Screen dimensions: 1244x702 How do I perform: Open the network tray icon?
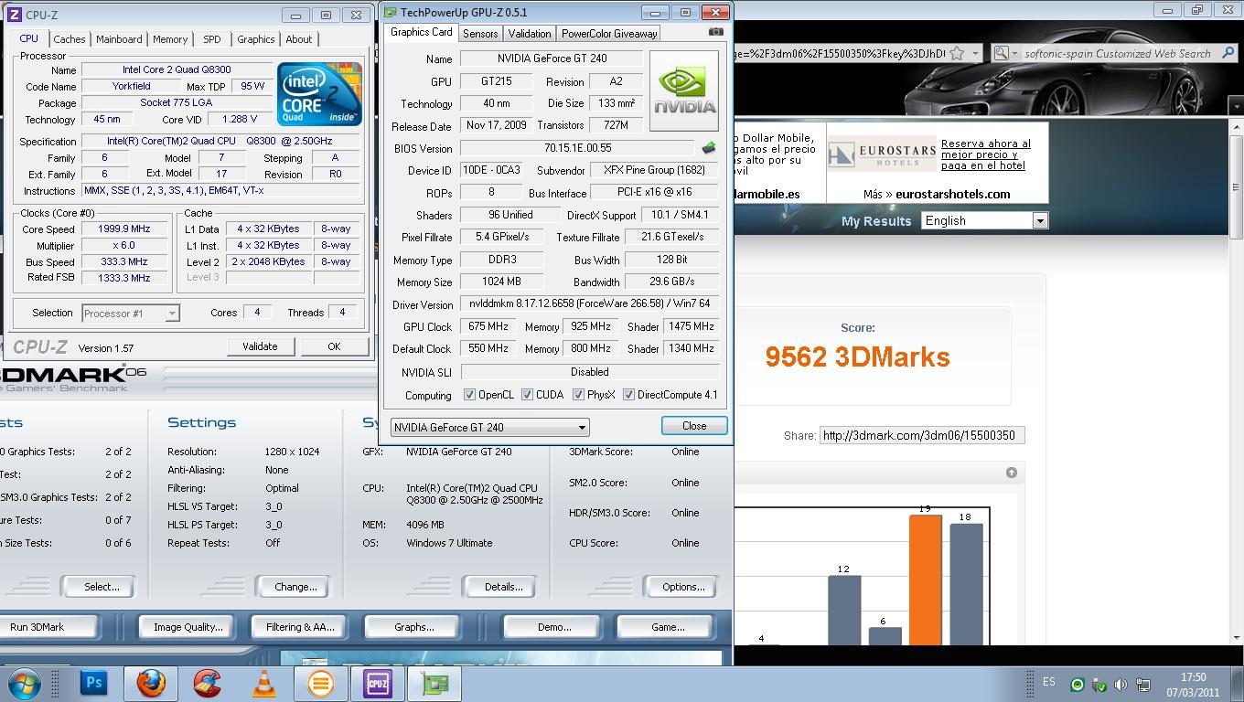pyautogui.click(x=1143, y=685)
